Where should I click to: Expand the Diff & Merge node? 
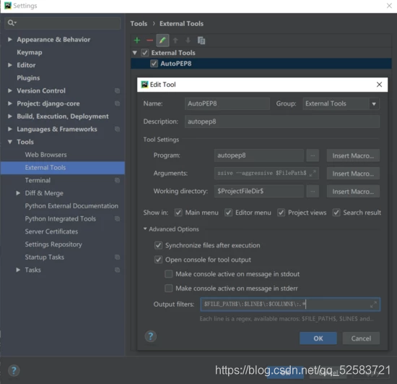pyautogui.click(x=18, y=193)
